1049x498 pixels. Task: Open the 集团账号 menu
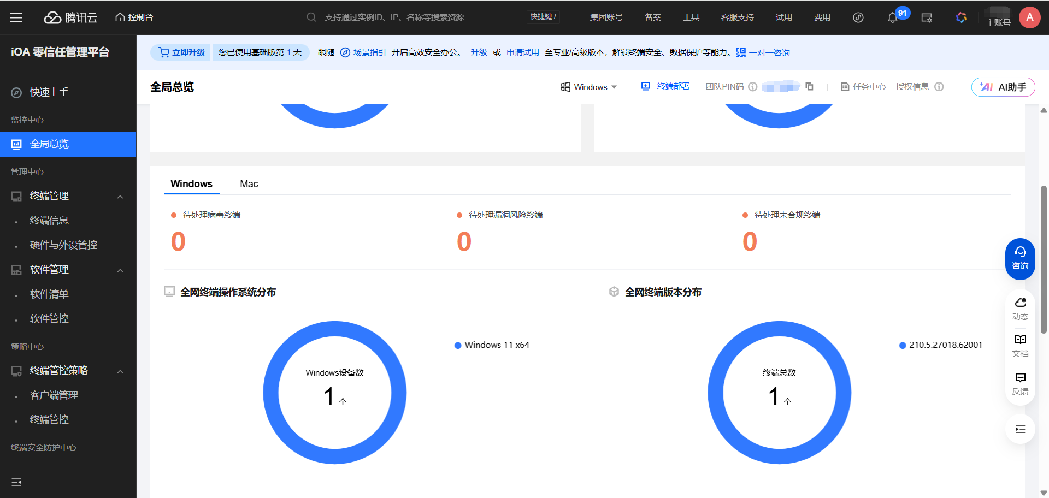606,17
